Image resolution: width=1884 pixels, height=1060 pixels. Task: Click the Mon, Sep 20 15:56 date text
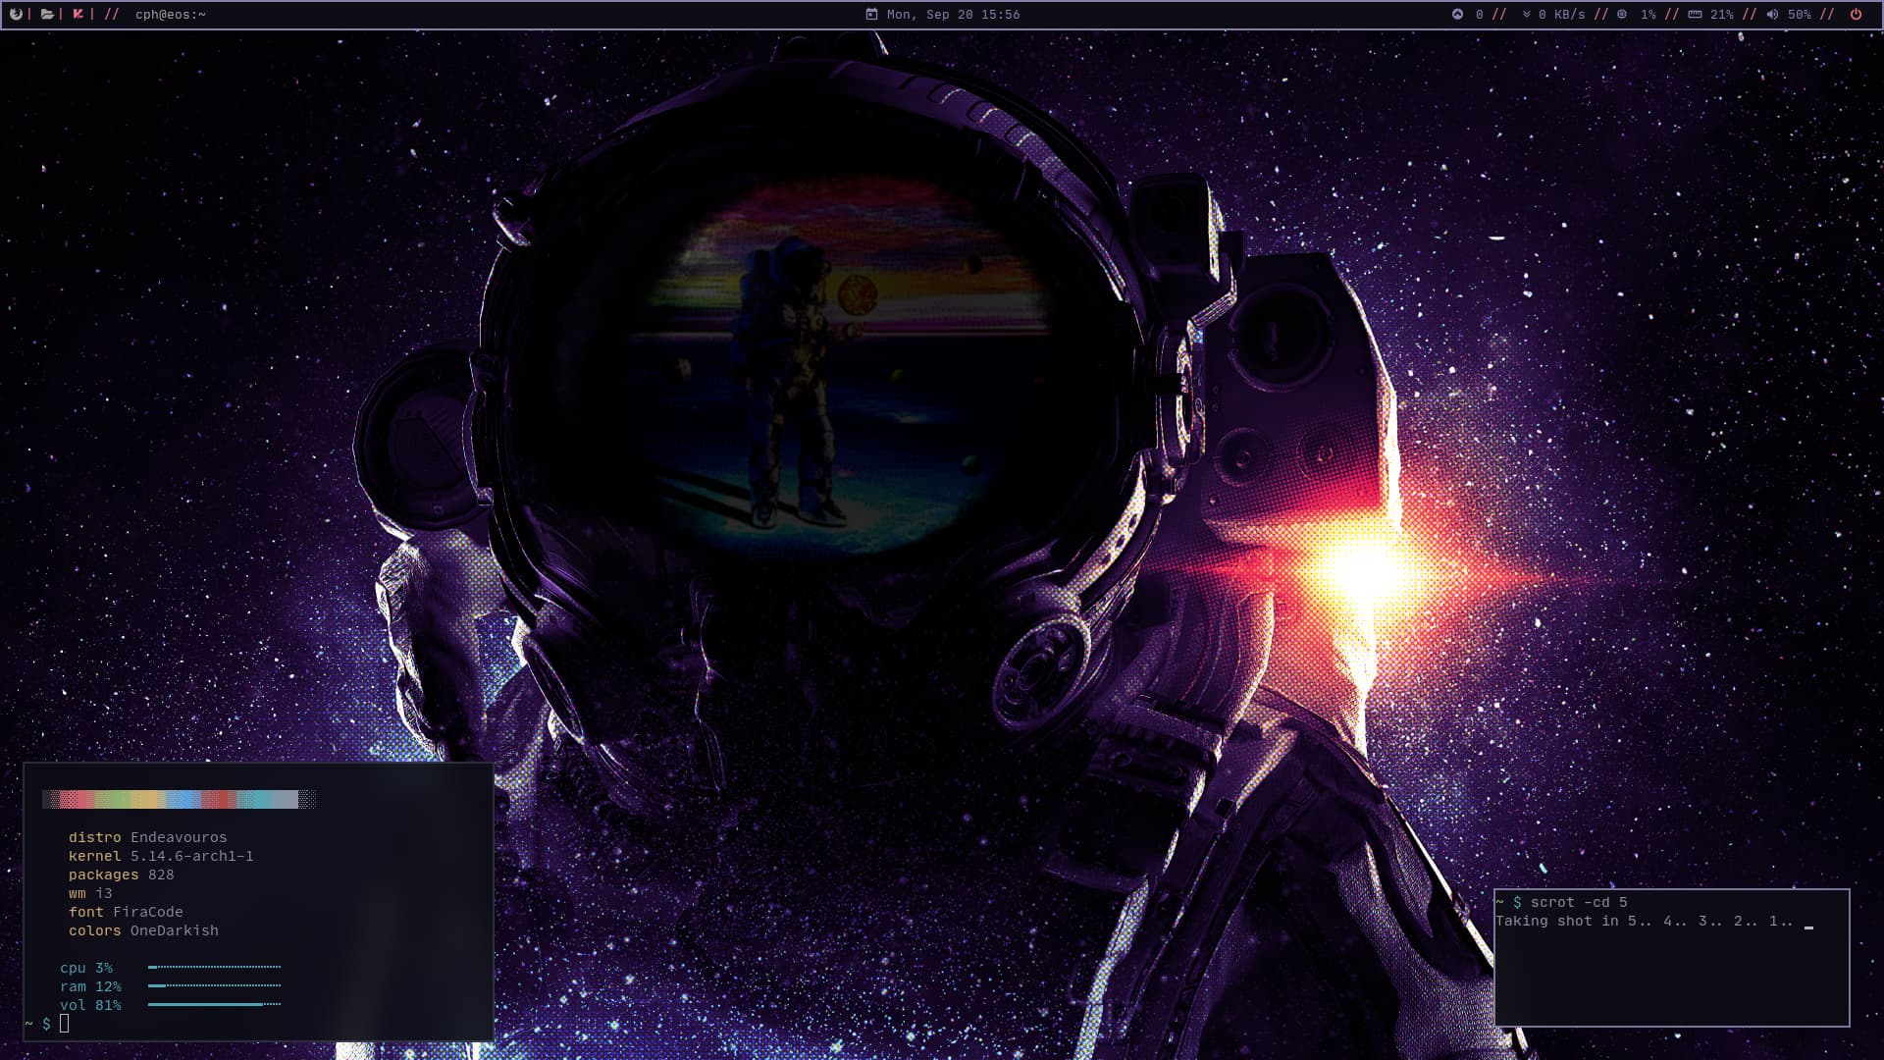pos(953,15)
